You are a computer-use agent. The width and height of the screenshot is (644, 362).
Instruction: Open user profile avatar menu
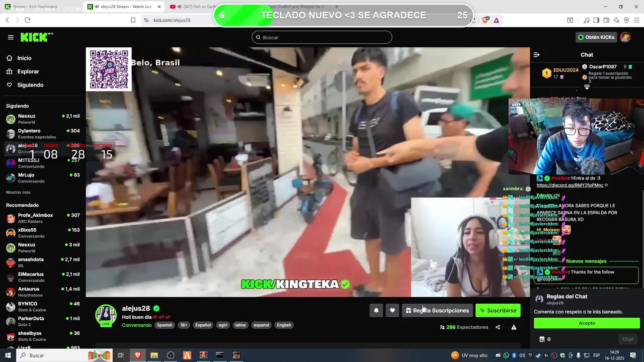click(x=625, y=37)
